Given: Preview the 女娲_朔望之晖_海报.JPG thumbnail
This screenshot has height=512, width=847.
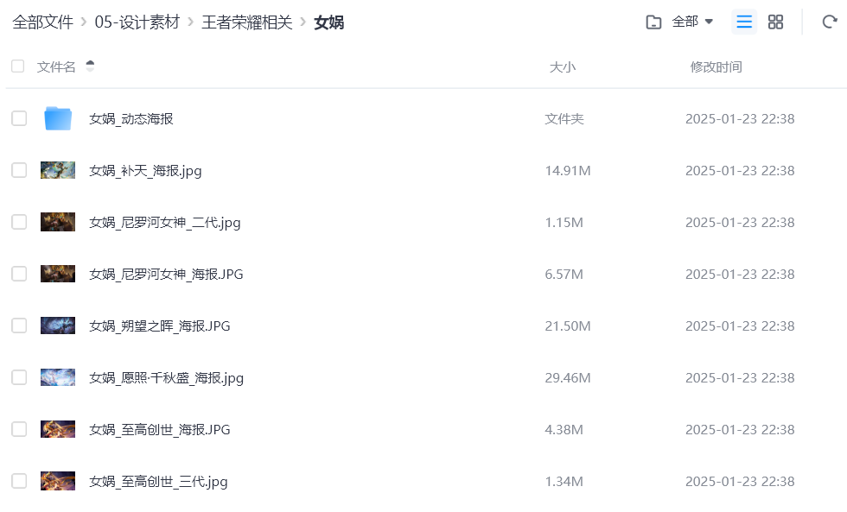Looking at the screenshot, I should [58, 326].
